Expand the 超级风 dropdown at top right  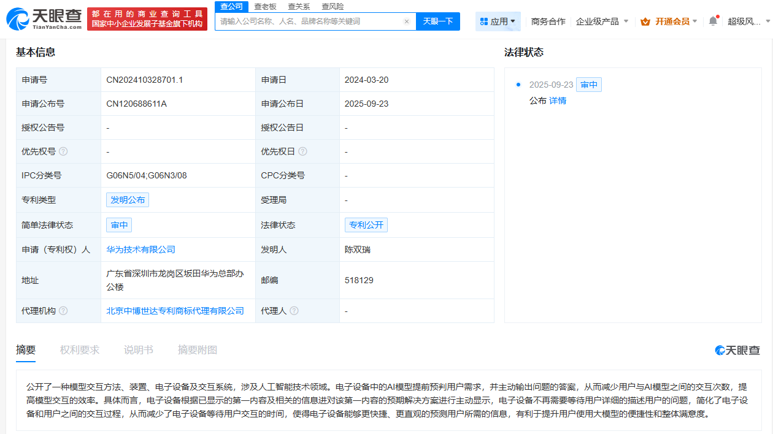pyautogui.click(x=766, y=20)
